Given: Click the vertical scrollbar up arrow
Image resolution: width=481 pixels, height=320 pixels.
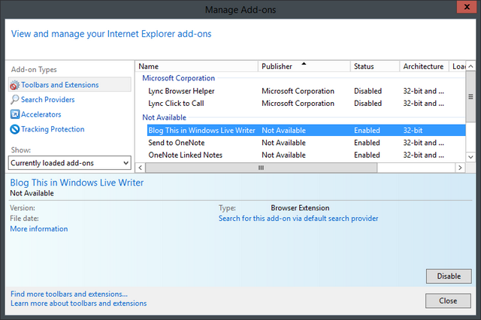Looking at the screenshot, I should click(x=470, y=66).
